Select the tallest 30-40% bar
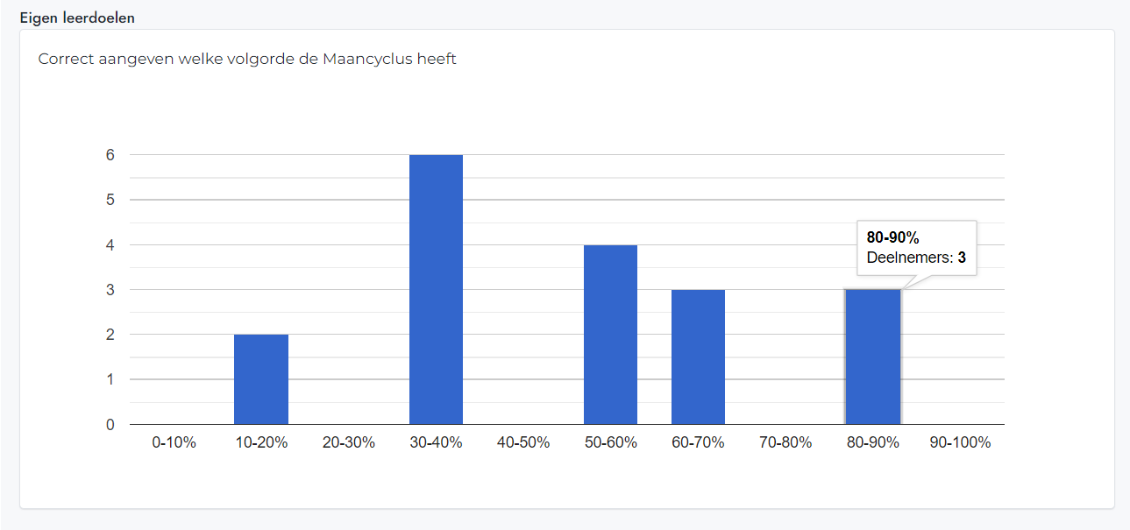Viewport: 1130px width, 530px height. pyautogui.click(x=436, y=290)
